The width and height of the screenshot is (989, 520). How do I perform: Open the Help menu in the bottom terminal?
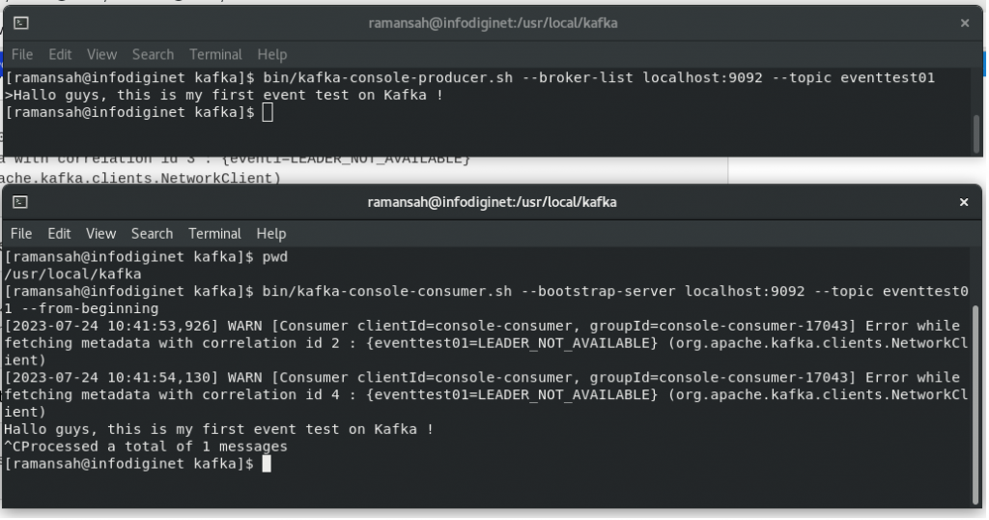click(271, 234)
